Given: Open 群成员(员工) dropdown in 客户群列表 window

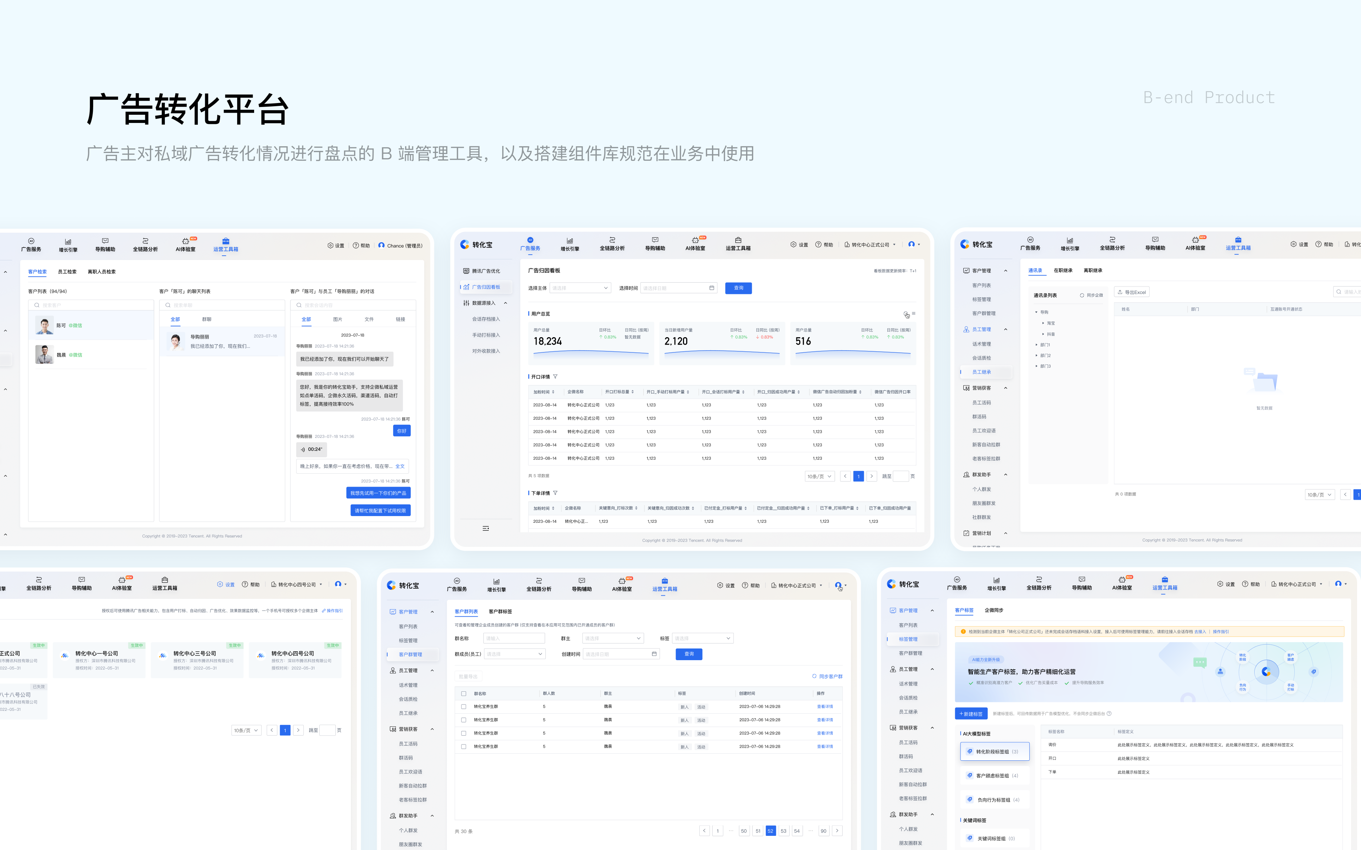Looking at the screenshot, I should point(515,654).
